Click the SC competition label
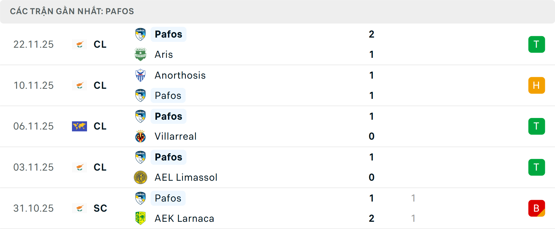Image resolution: width=555 pixels, height=229 pixels. click(x=100, y=208)
